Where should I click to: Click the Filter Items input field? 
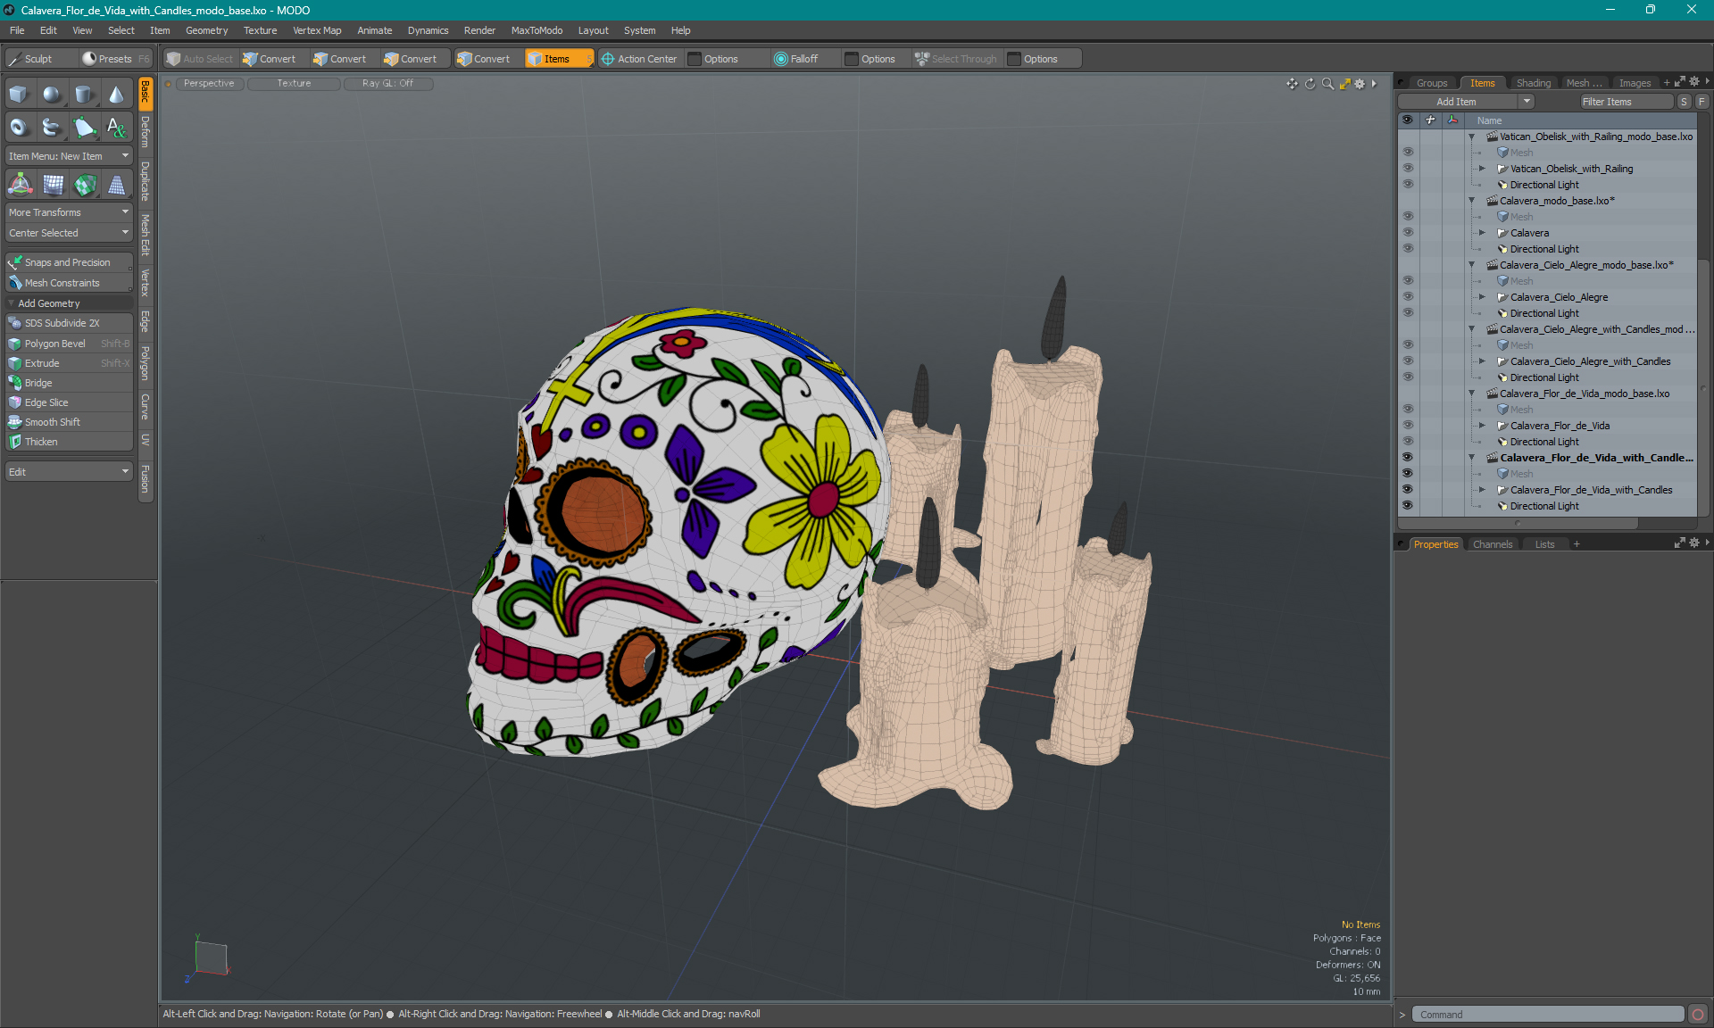[x=1622, y=100]
